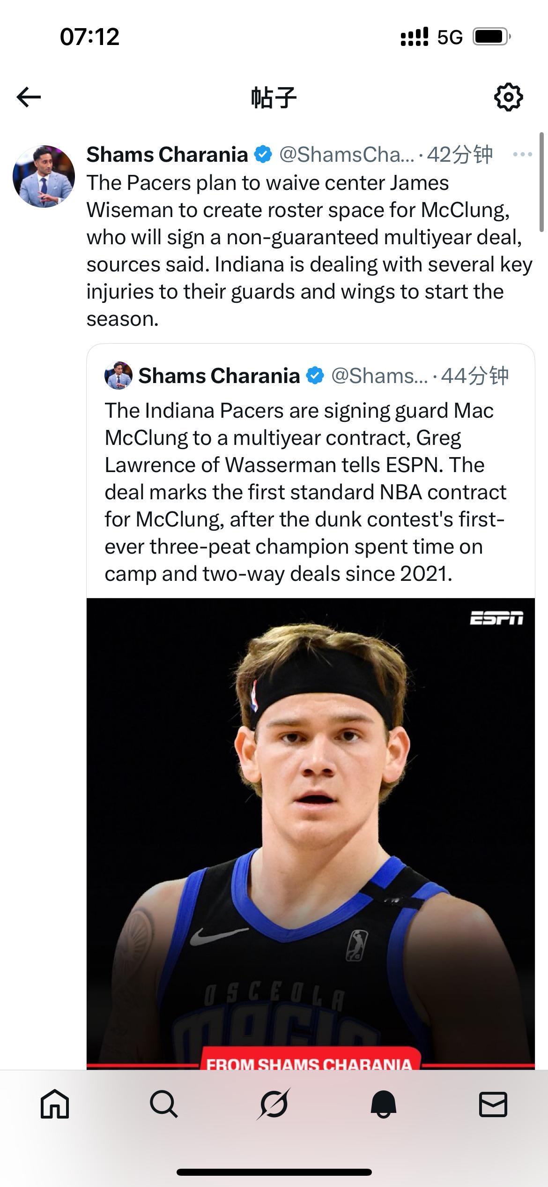Tap the quoted post's Shams Charania name
This screenshot has height=1187, width=548.
(219, 376)
